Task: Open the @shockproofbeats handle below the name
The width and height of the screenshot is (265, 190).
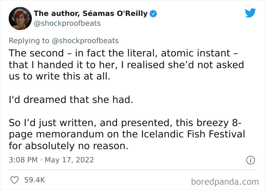Action: tap(67, 23)
